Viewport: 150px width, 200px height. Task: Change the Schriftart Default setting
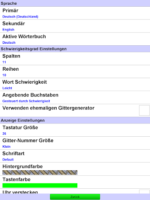click(75, 156)
